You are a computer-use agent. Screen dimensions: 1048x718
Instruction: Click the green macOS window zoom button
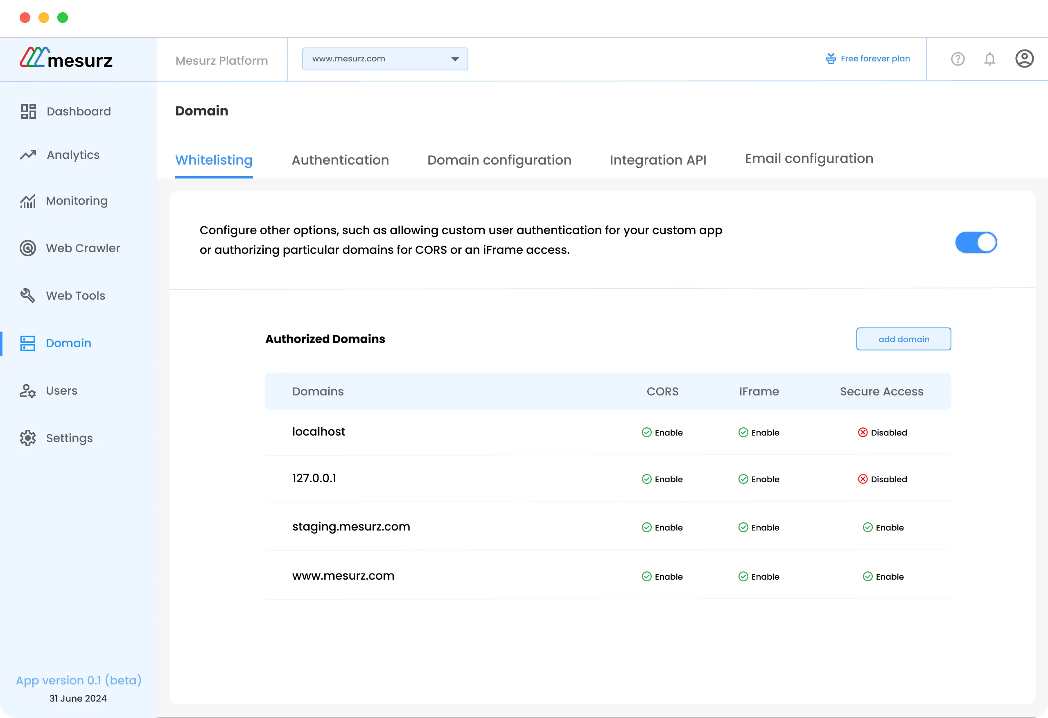coord(63,18)
